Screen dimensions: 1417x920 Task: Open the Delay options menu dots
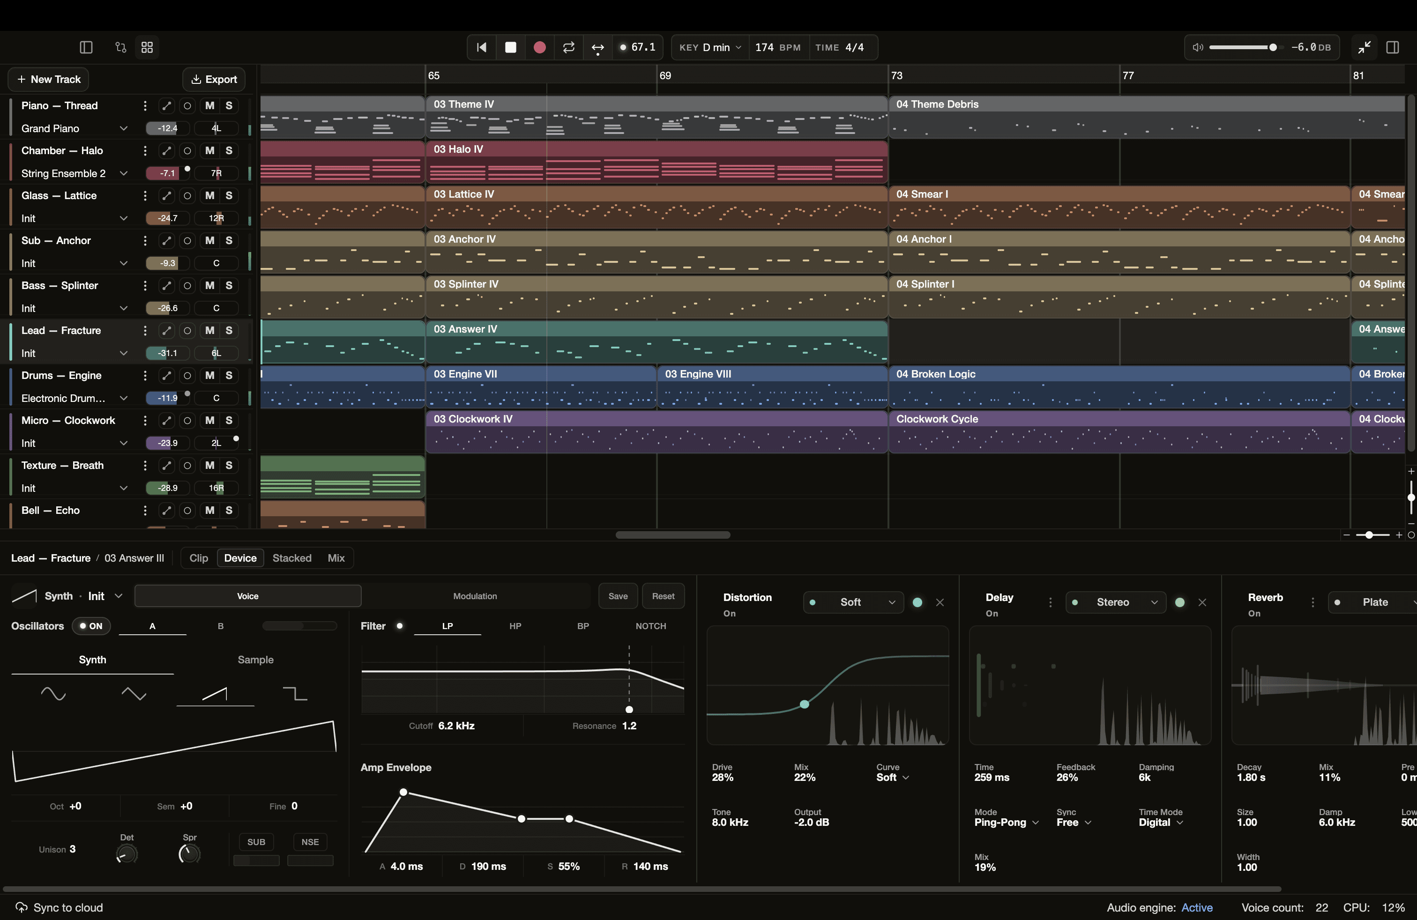[1050, 602]
